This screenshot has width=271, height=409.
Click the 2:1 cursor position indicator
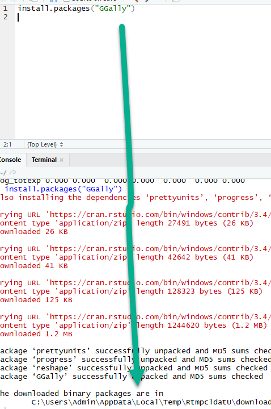7,144
